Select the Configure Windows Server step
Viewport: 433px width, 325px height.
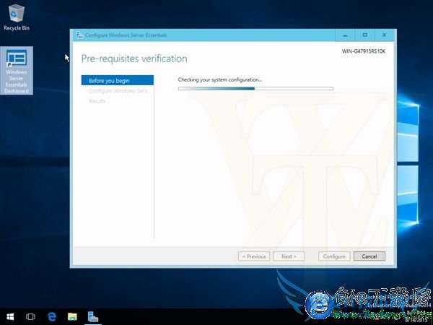click(119, 91)
